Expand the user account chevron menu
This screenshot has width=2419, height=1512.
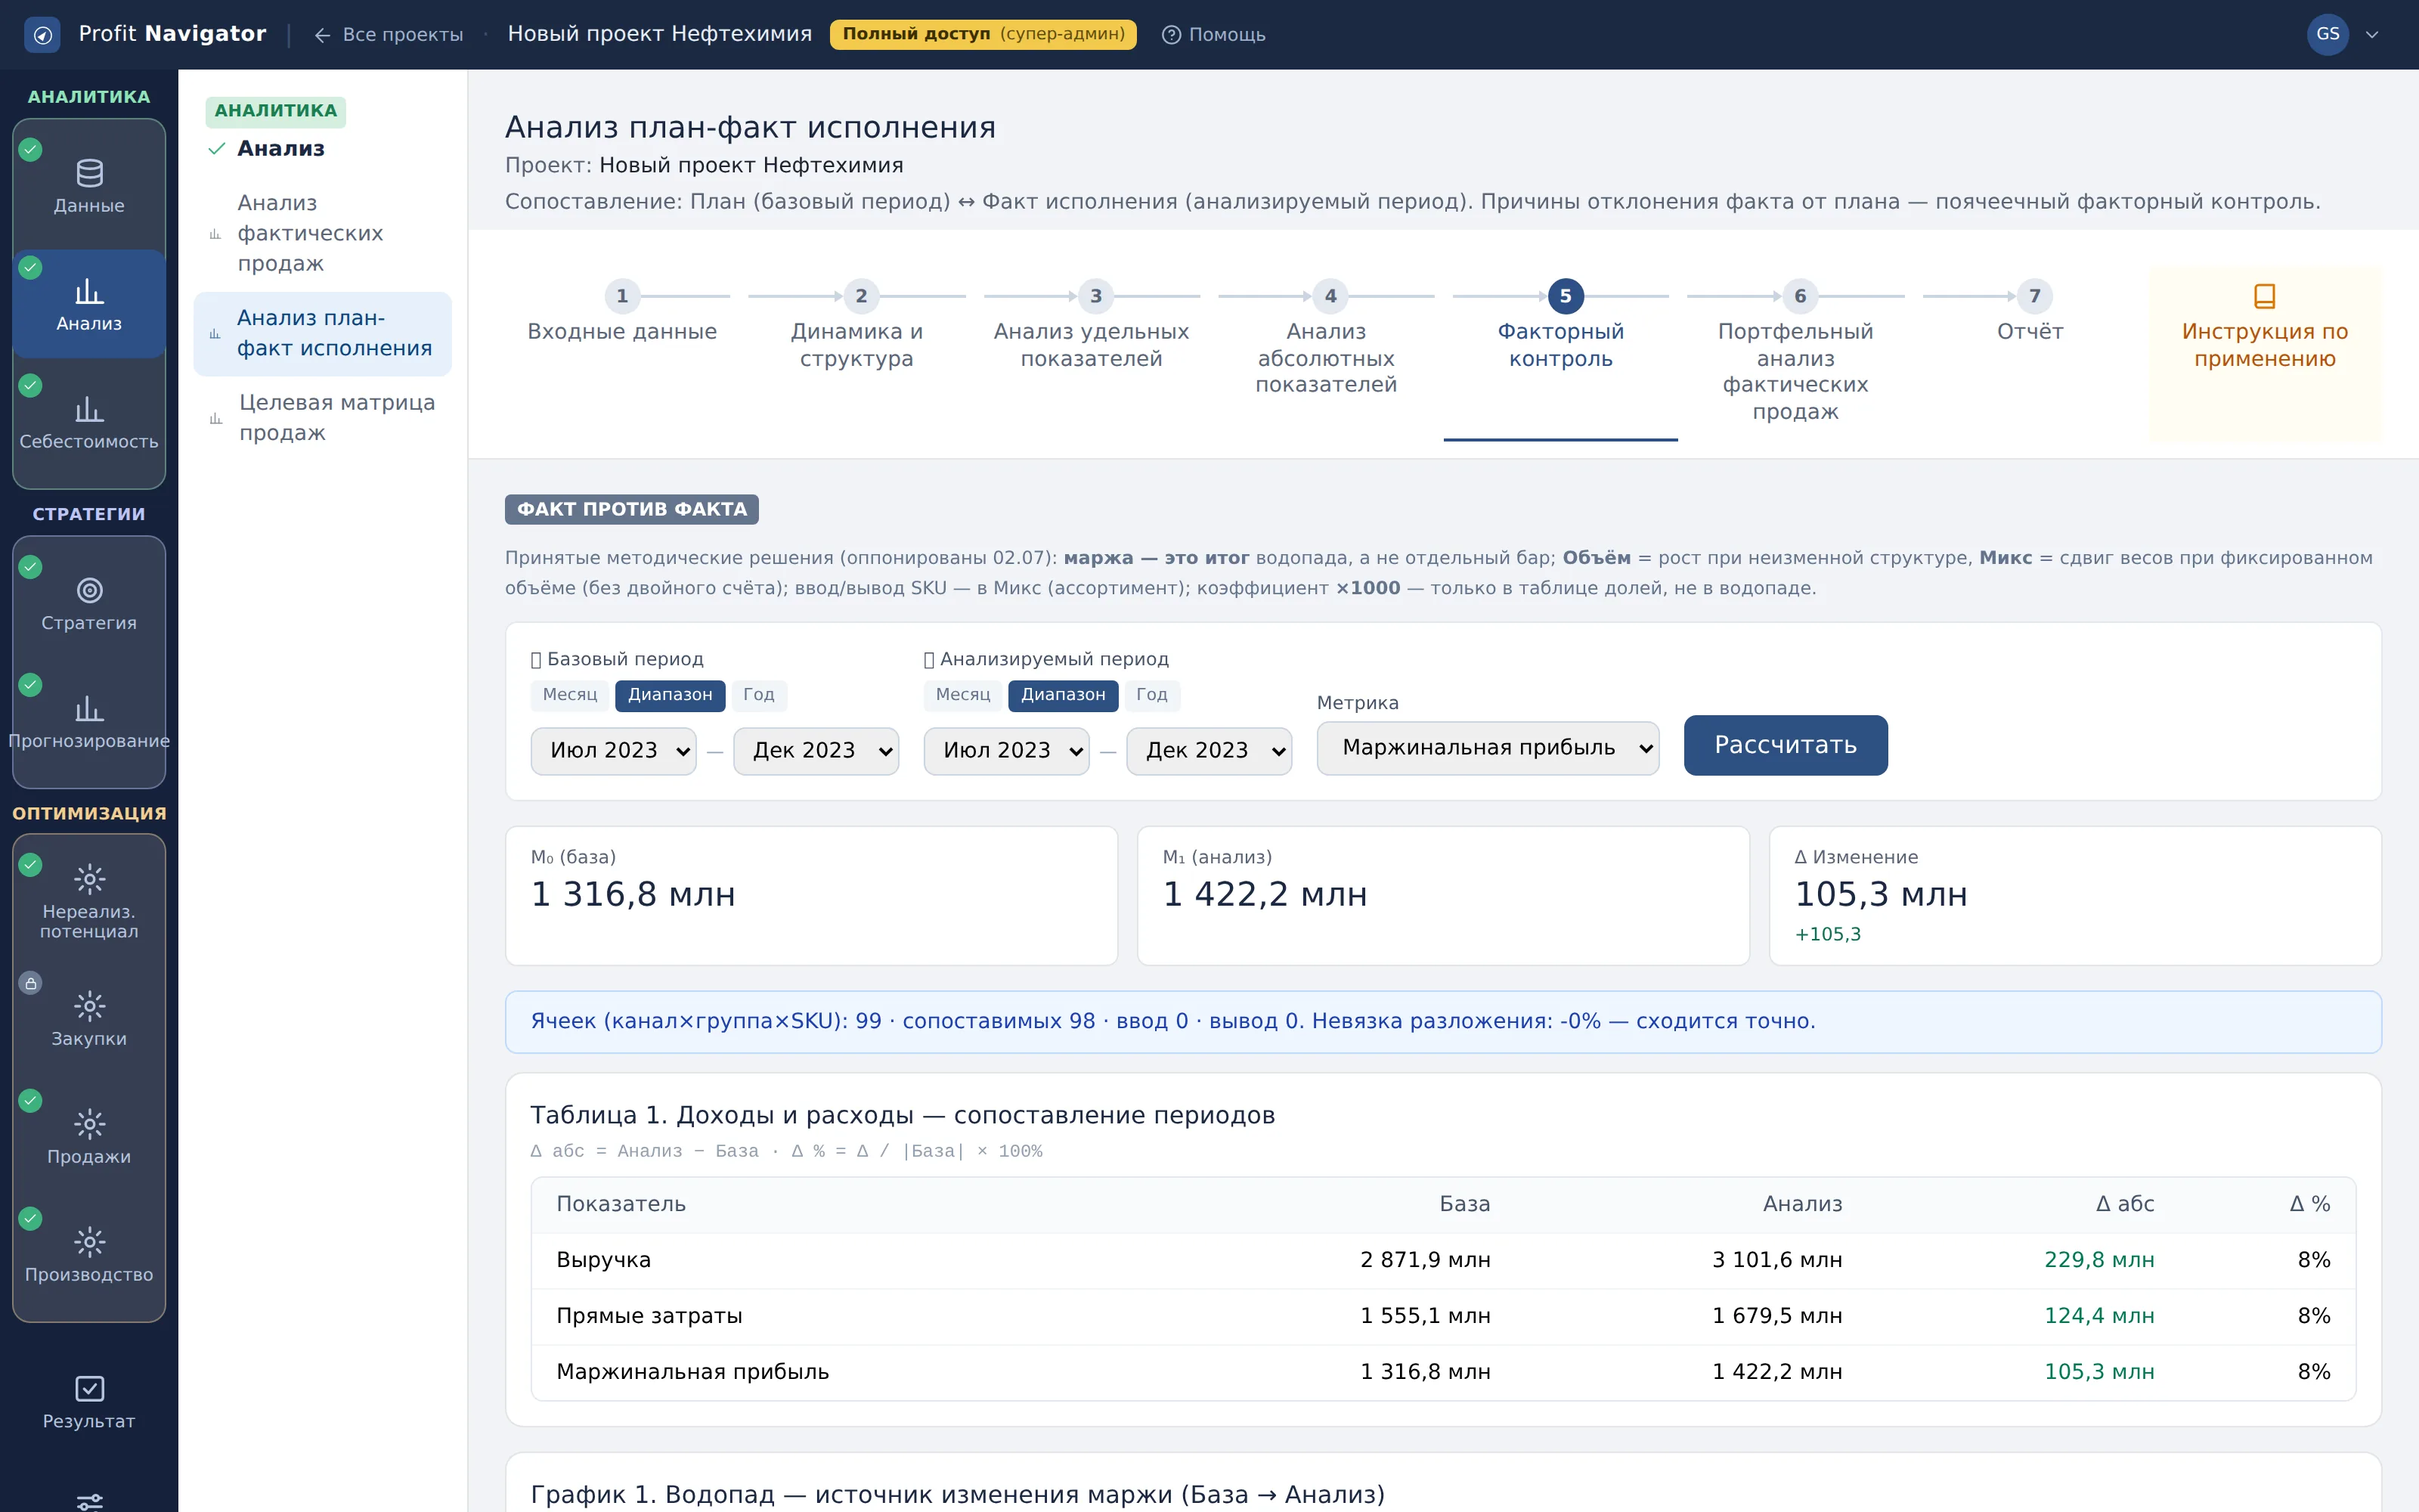[2372, 35]
